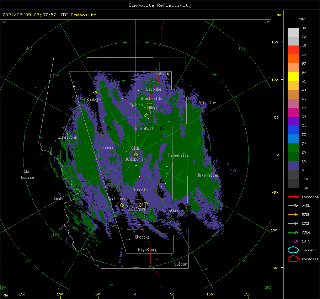Select the red forecast ellipse icon
Screen dimensions: 320x299
[293, 259]
